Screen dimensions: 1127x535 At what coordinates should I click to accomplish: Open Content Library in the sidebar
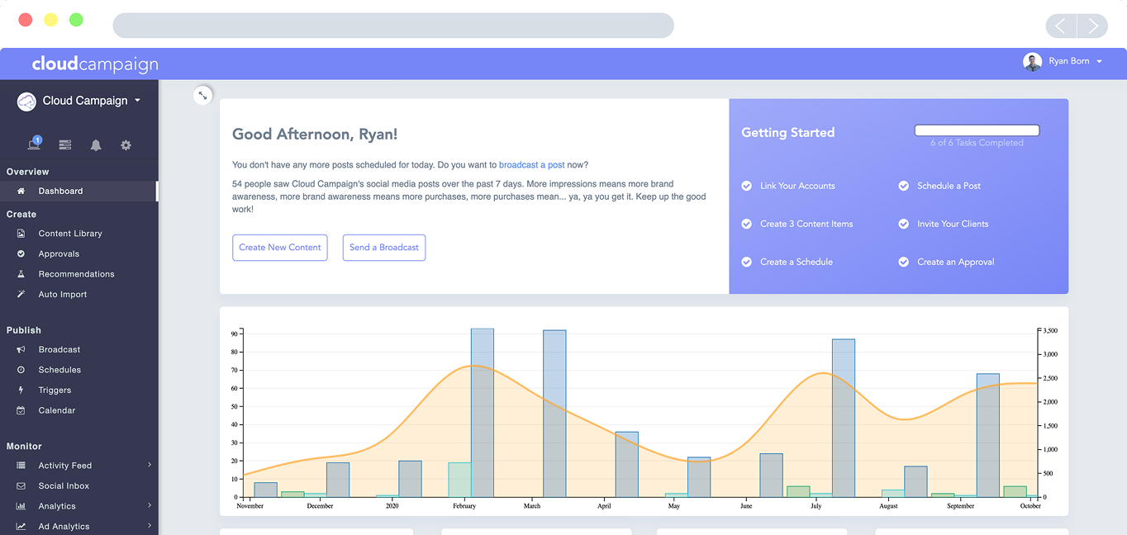click(x=70, y=234)
